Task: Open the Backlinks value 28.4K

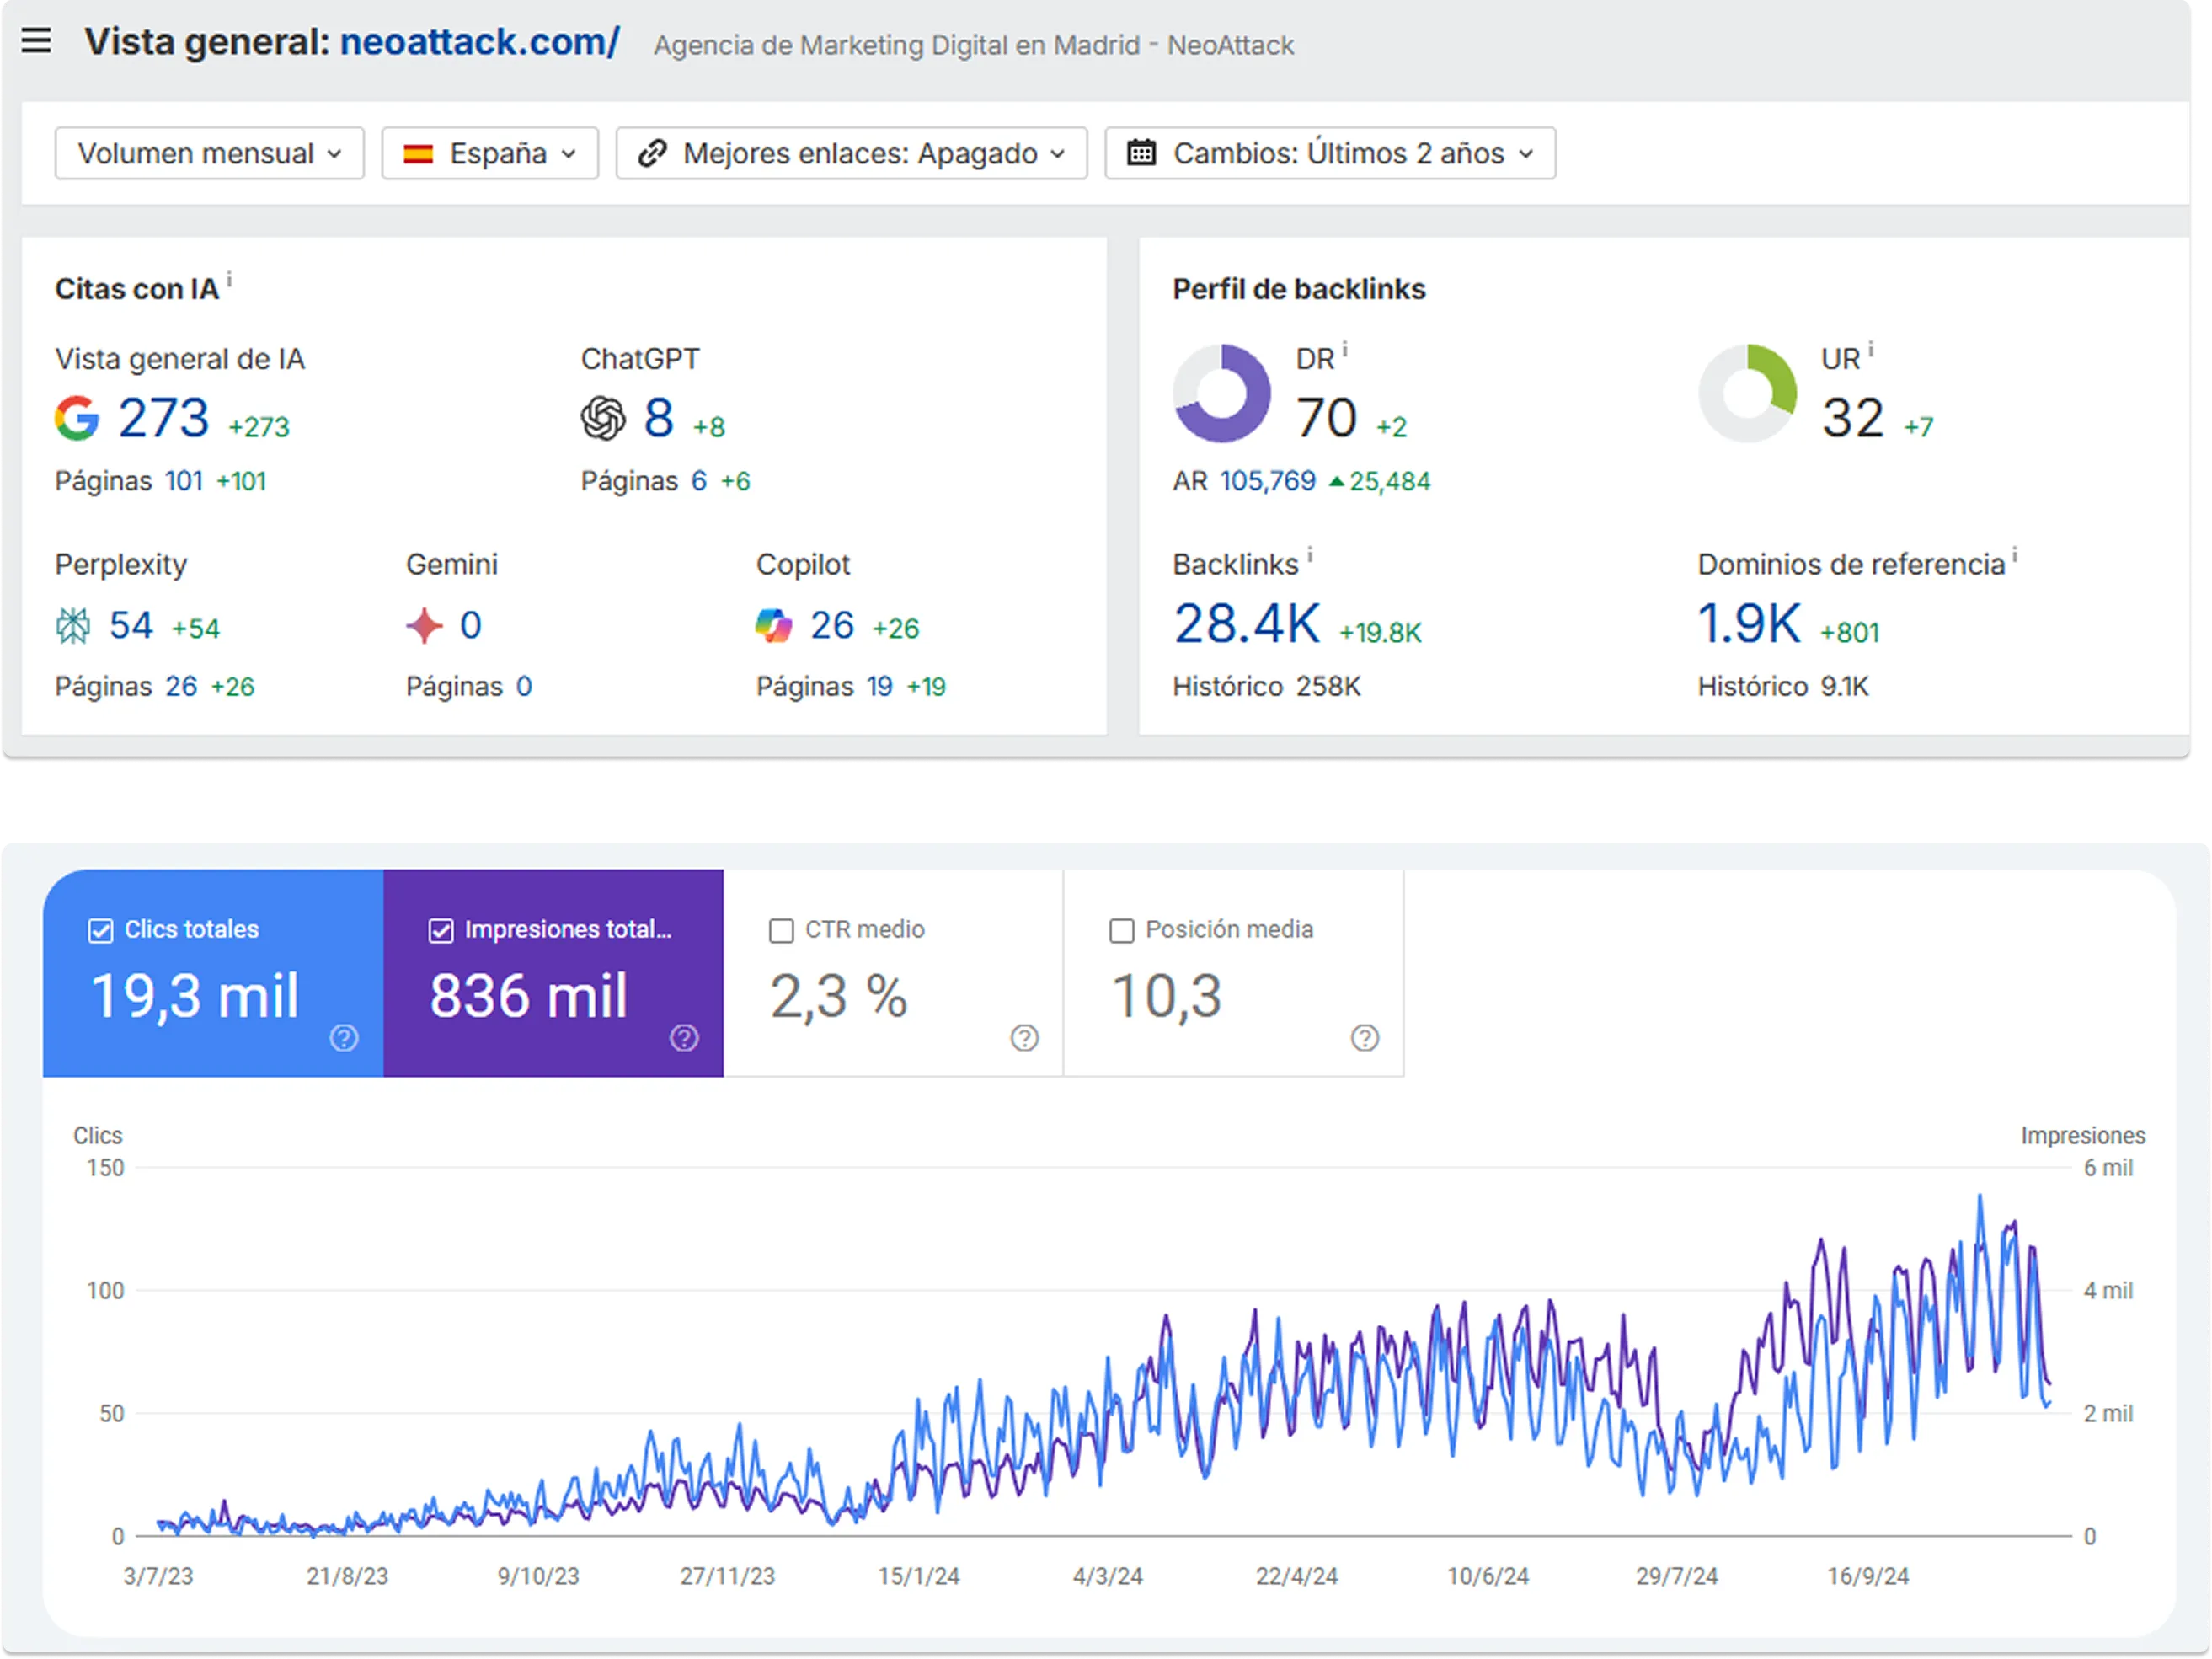Action: pyautogui.click(x=1247, y=624)
